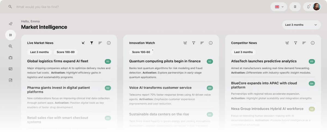Remove the Score 100-60 filter chip
Viewport: 327px width, 133px height.
tap(153, 50)
